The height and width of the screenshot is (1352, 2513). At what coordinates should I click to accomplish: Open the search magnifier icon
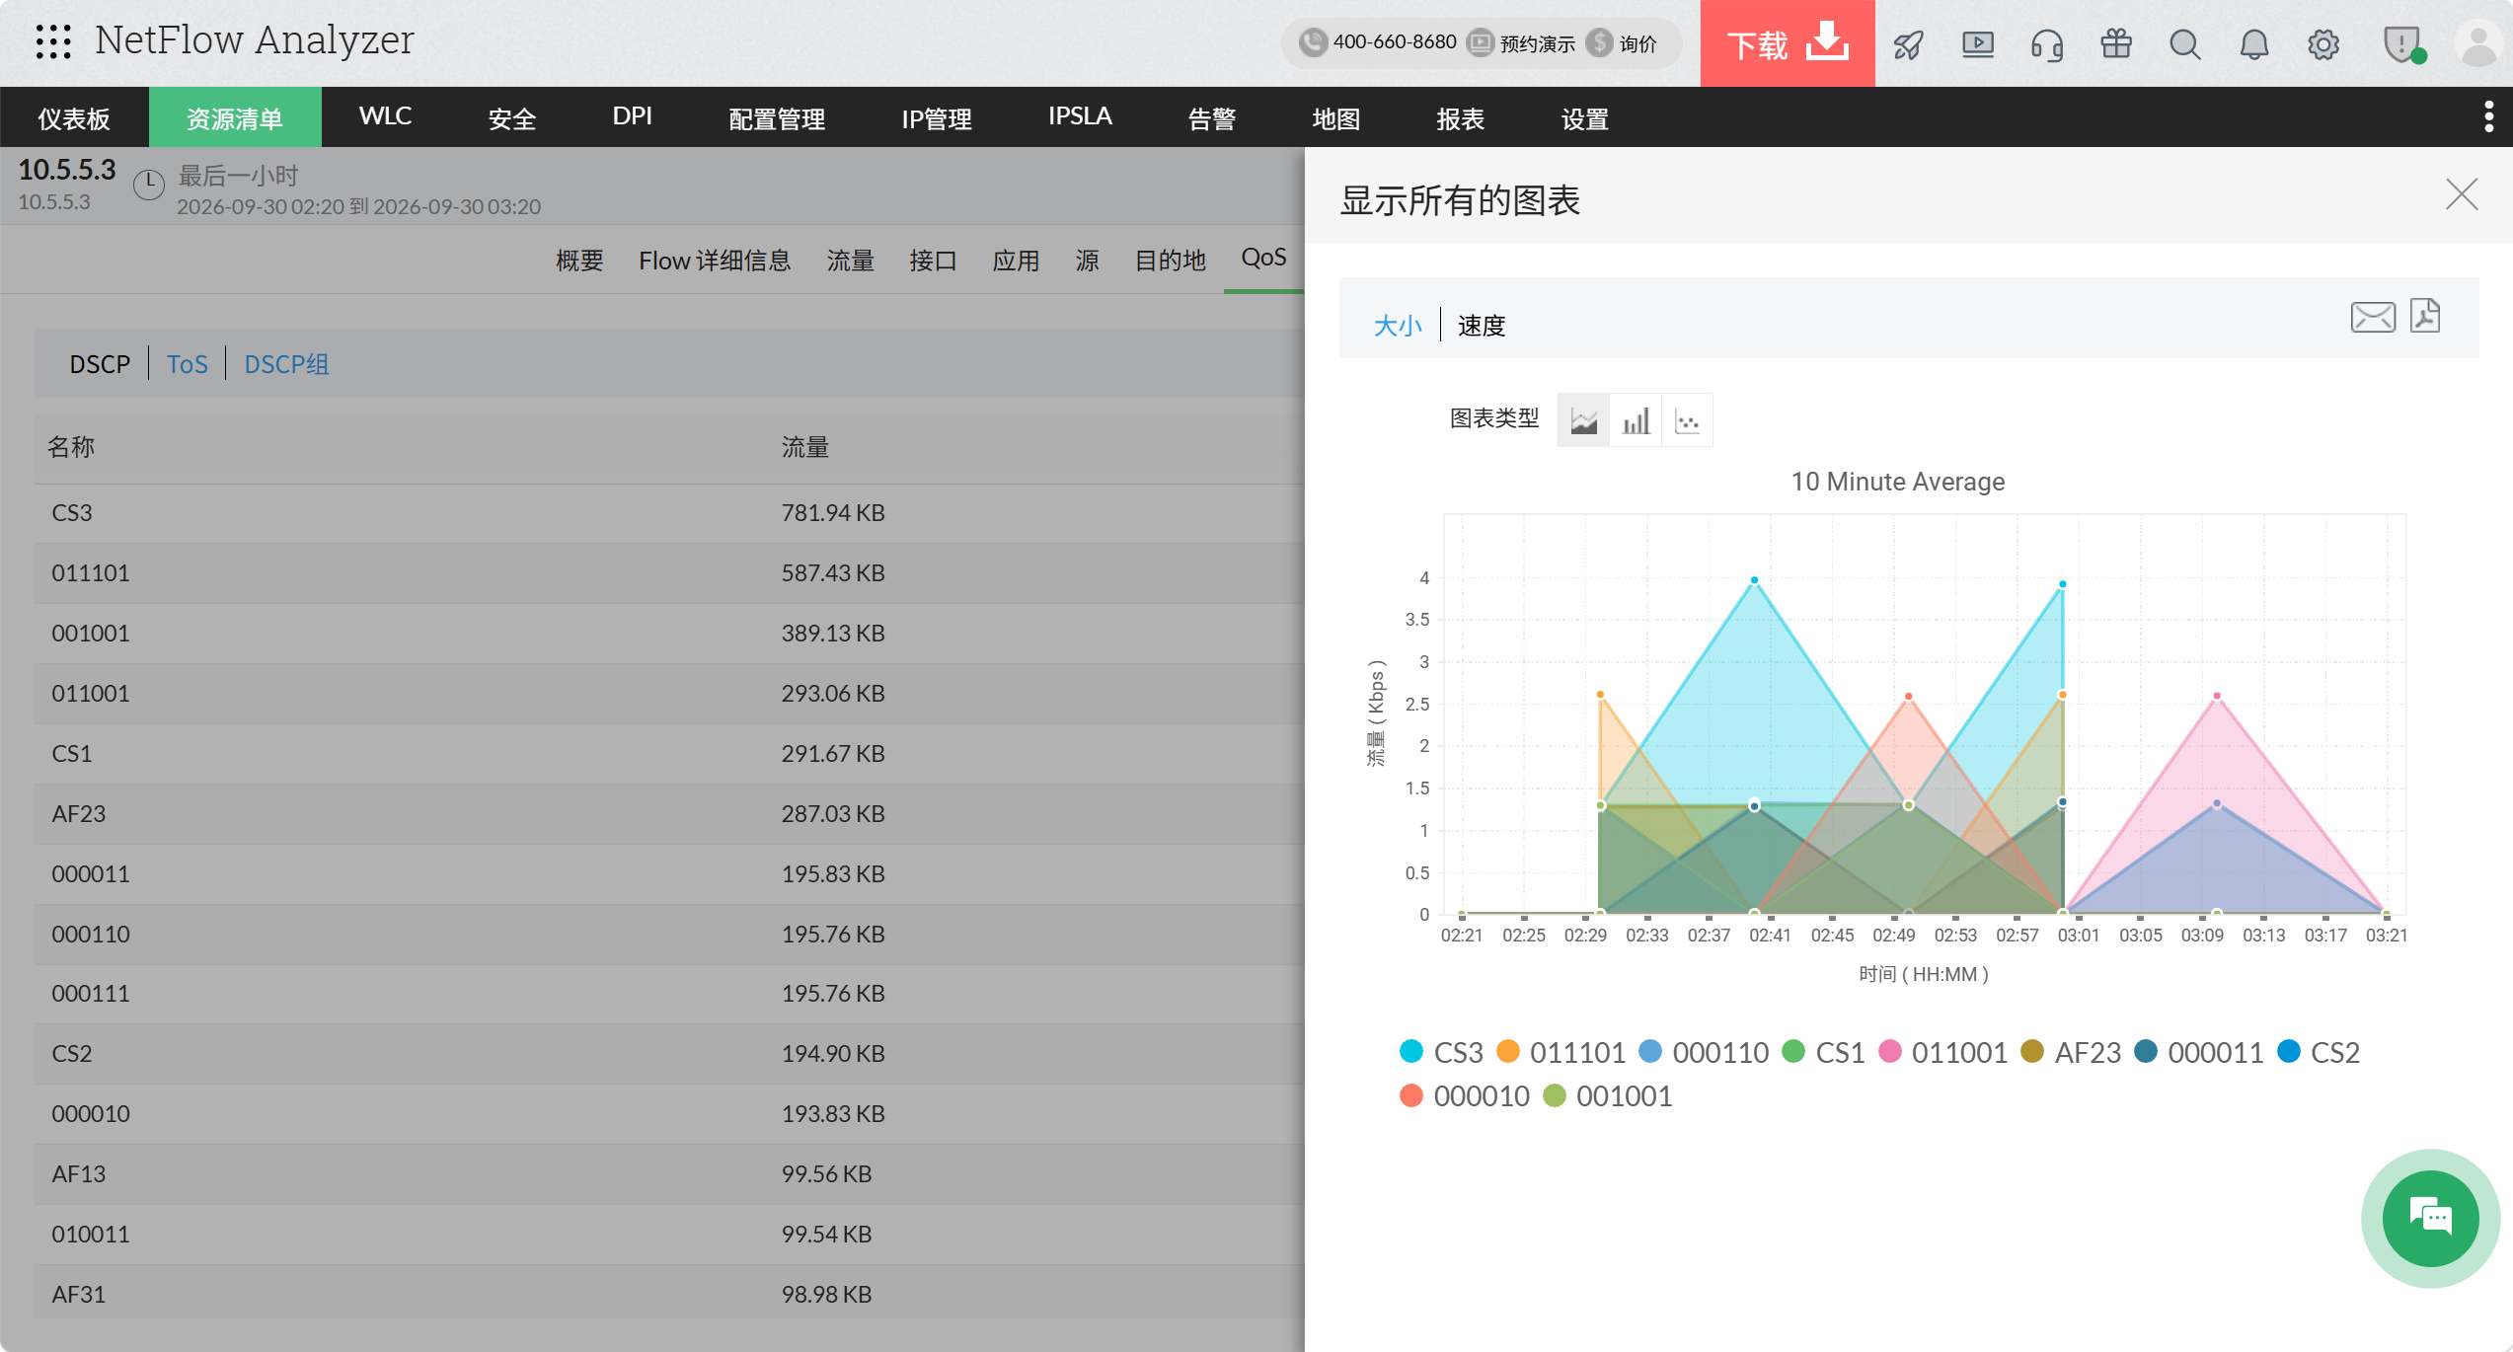click(x=2185, y=44)
